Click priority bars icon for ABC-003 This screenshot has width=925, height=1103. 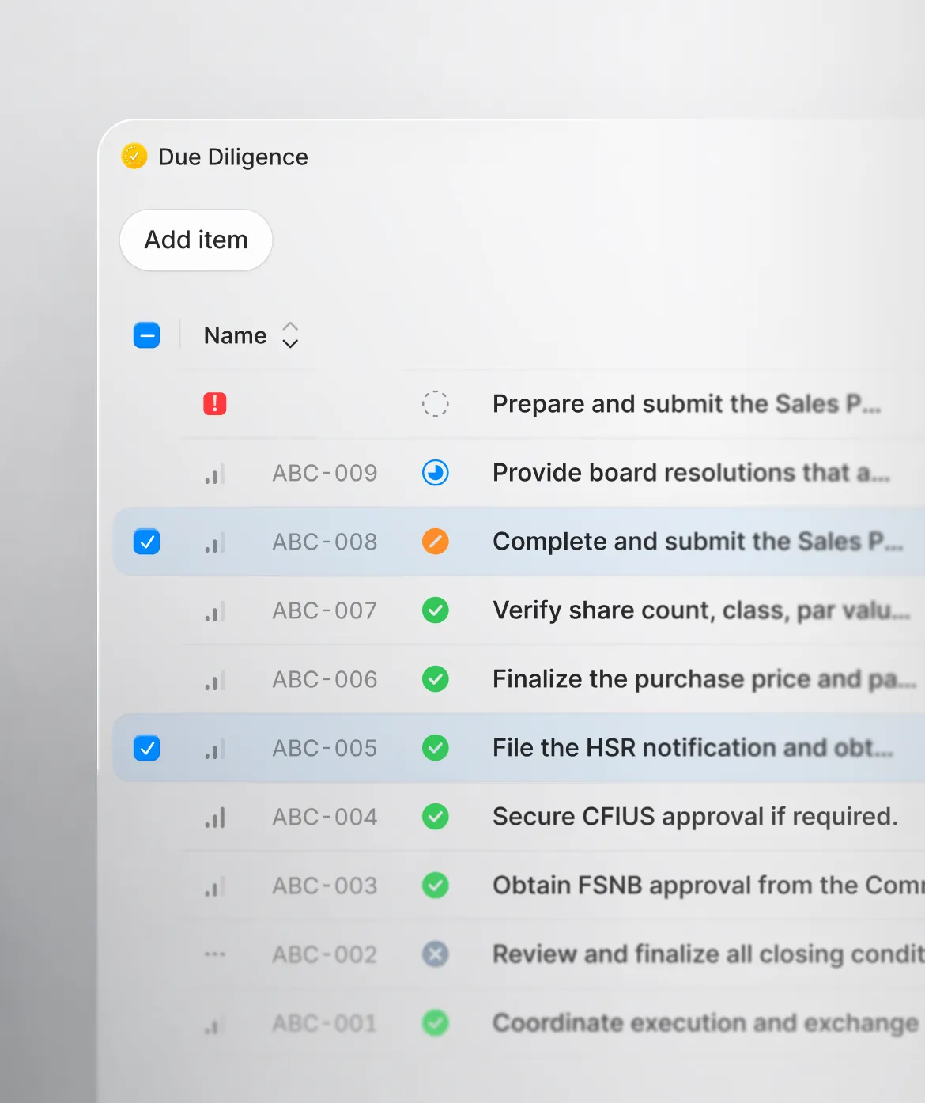tap(215, 886)
